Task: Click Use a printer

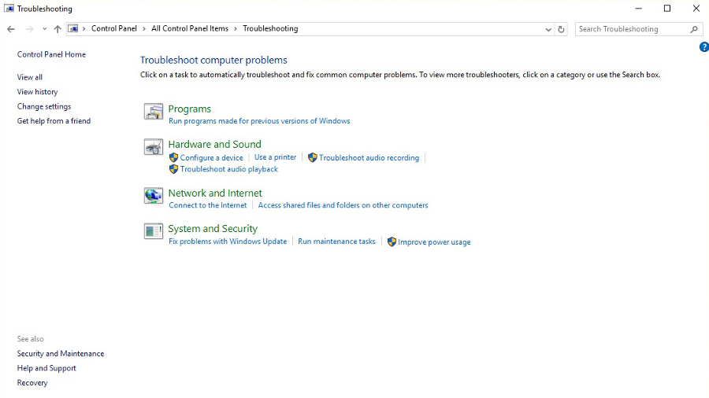Action: coord(276,157)
